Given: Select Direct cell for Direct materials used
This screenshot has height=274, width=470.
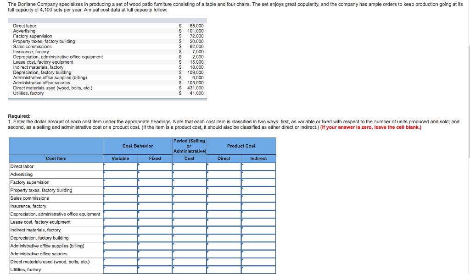Looking at the screenshot, I should [x=224, y=262].
